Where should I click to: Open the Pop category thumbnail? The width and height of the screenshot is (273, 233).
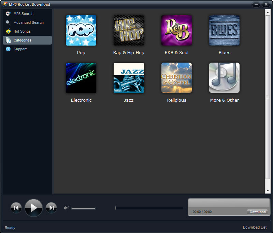81,30
